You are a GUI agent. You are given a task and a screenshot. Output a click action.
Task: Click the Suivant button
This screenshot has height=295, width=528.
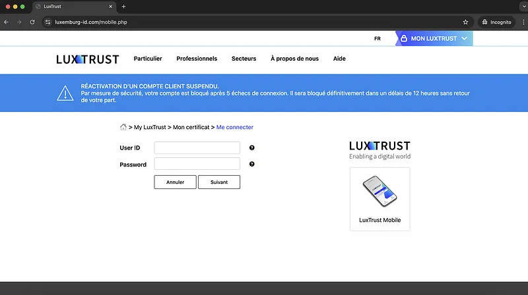pos(219,182)
